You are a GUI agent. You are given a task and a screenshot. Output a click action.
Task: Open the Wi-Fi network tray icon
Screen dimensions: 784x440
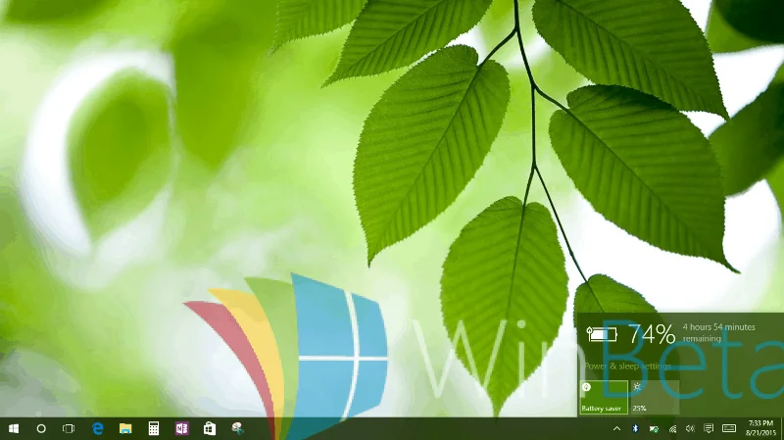coord(672,428)
